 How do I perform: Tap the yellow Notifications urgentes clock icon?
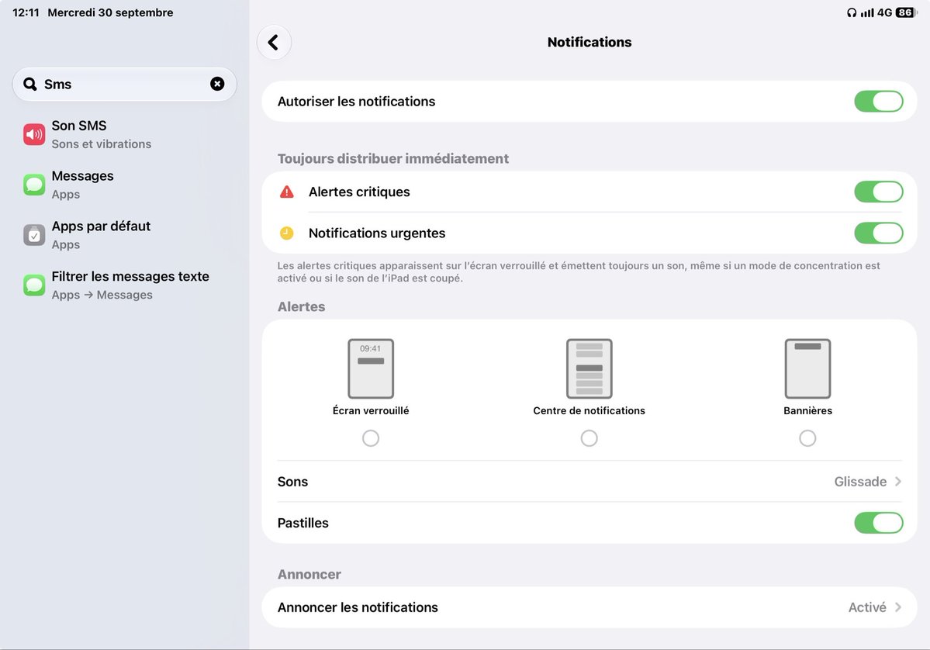click(286, 233)
